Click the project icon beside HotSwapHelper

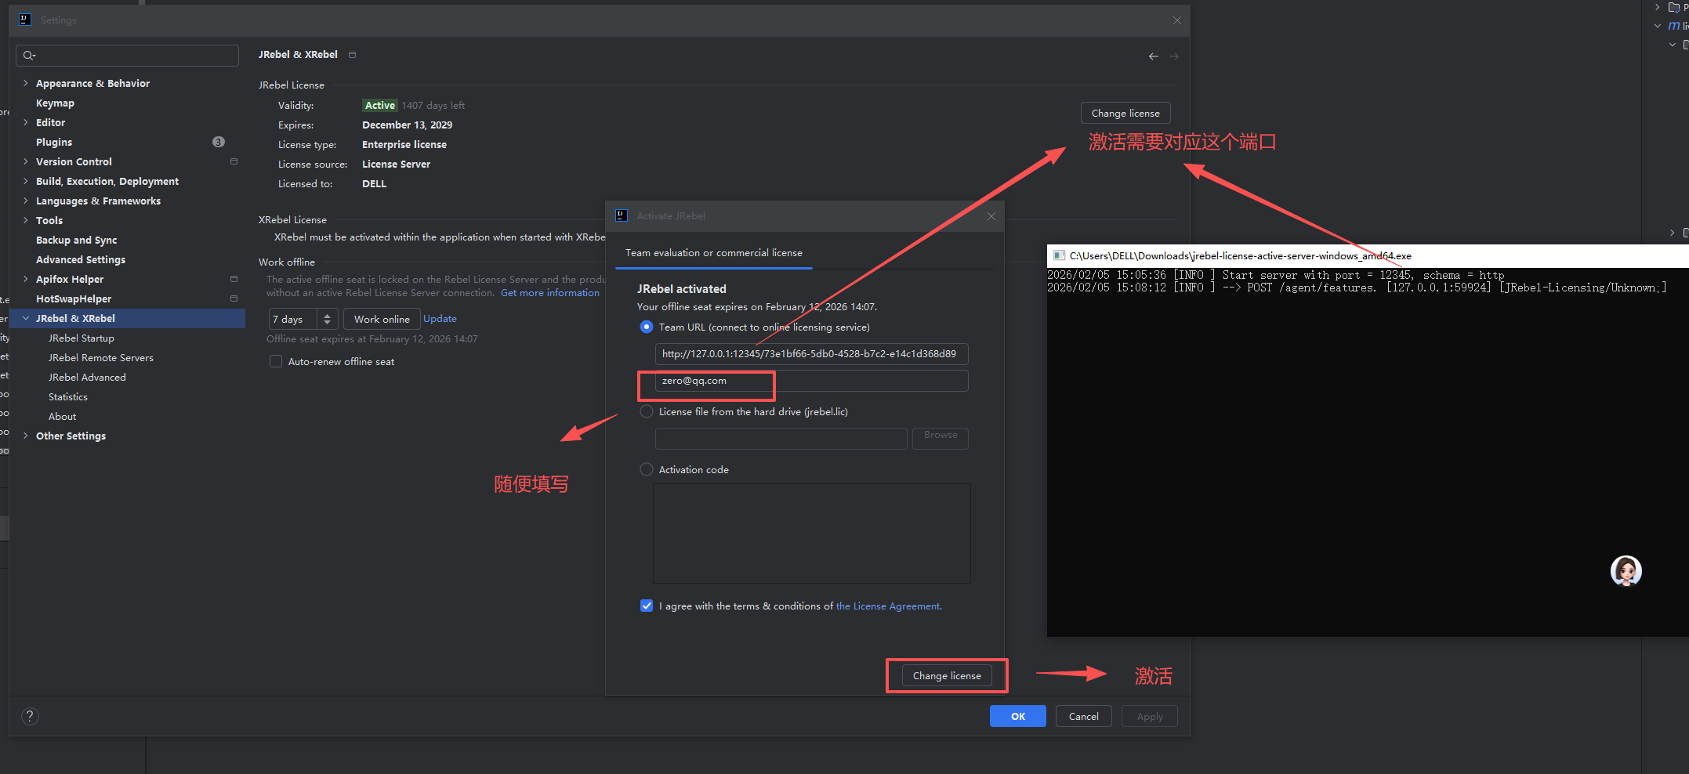tap(234, 298)
